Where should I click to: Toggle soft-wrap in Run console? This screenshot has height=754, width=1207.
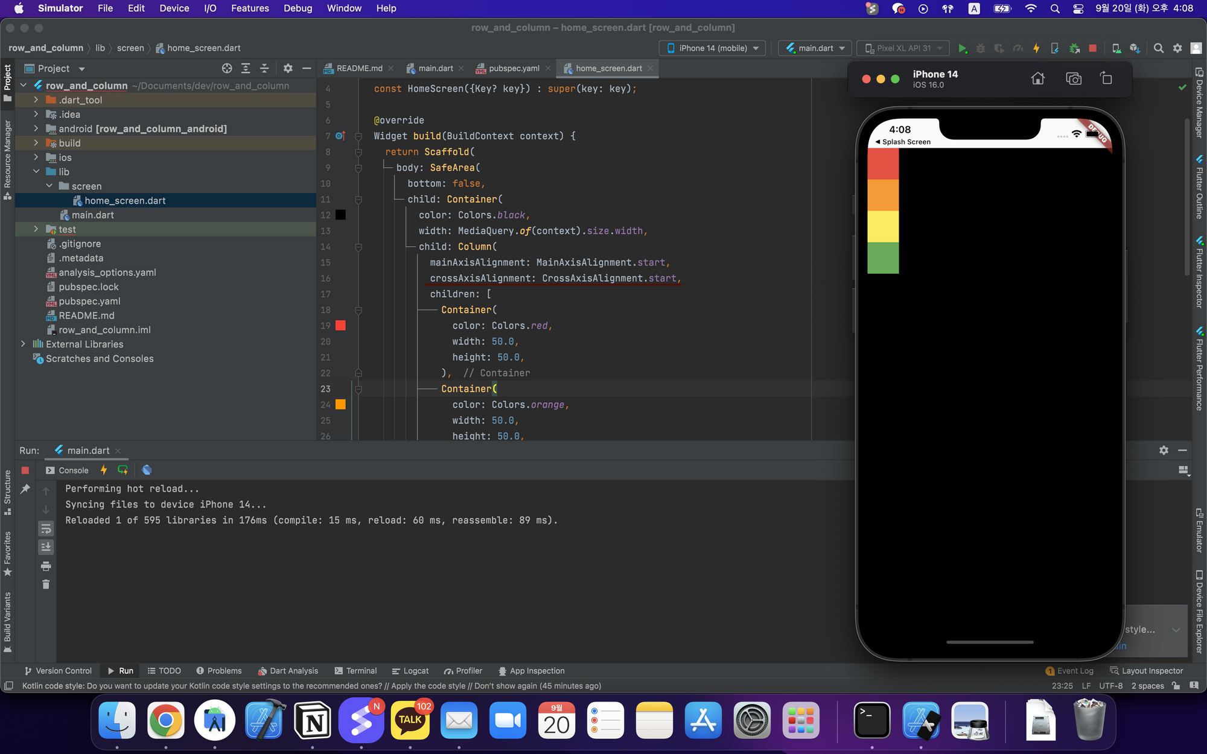click(x=46, y=529)
